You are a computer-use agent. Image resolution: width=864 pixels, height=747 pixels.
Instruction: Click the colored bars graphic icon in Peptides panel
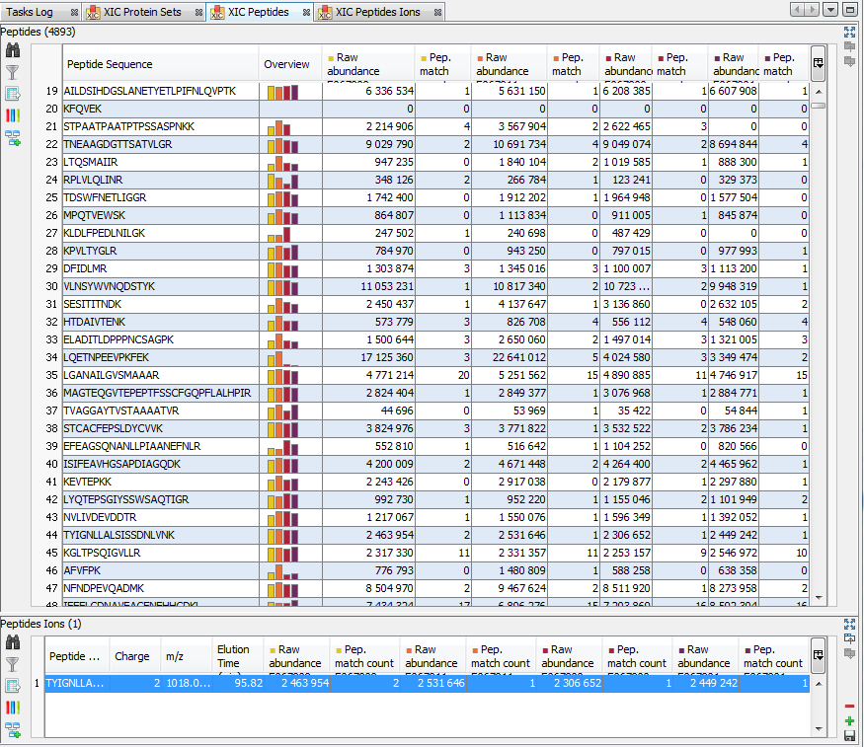pyautogui.click(x=13, y=115)
